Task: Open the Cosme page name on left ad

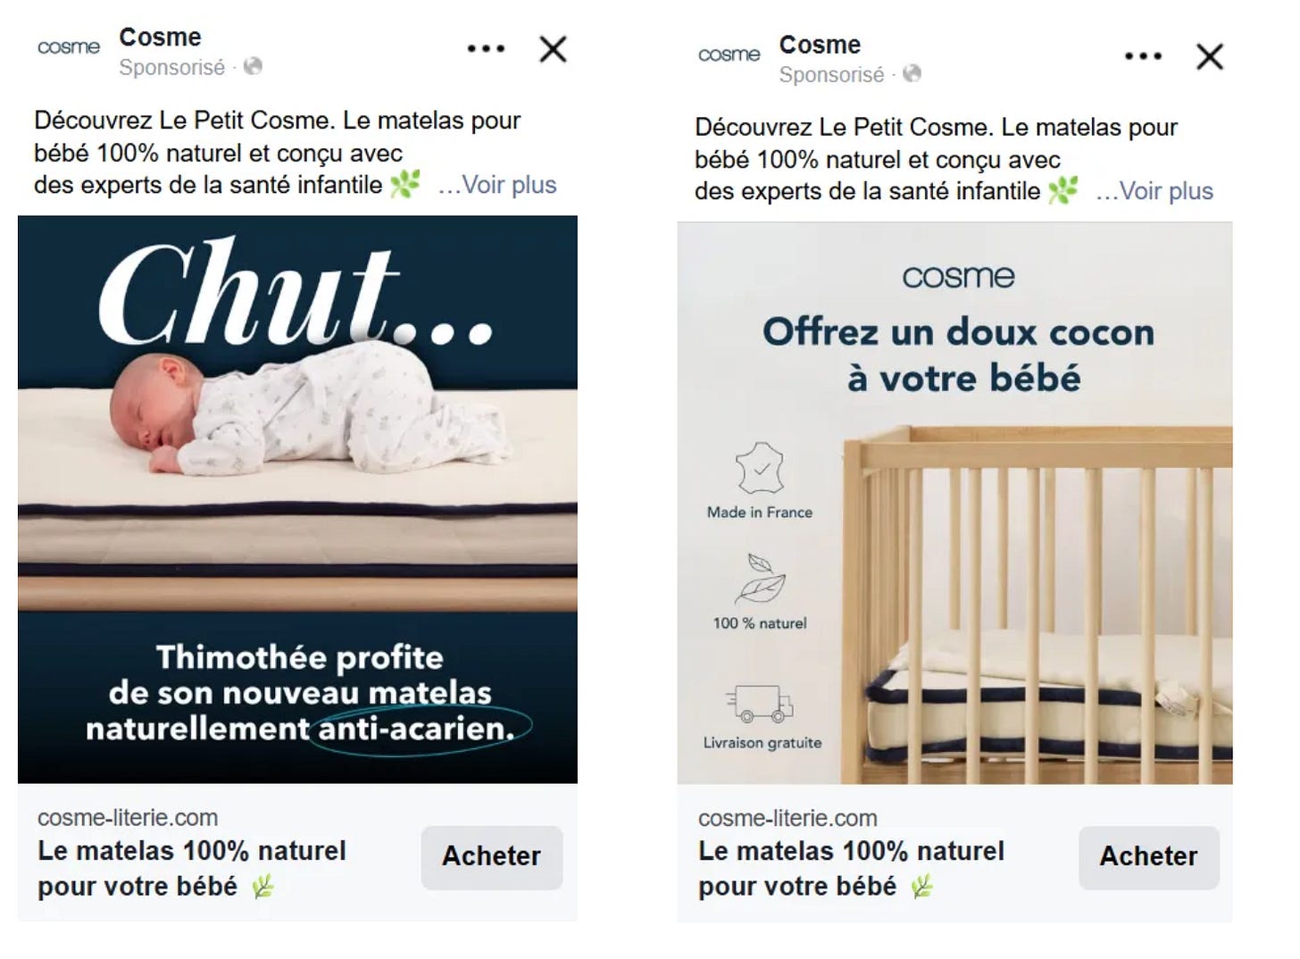Action: pyautogui.click(x=161, y=38)
